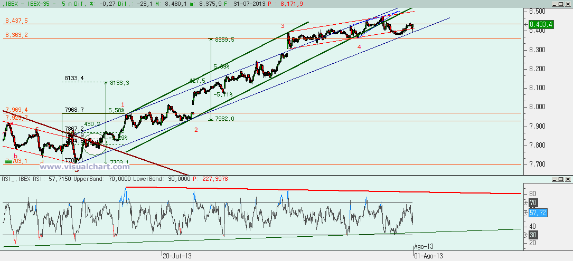Click the Ago-13 month marker
573x261 pixels.
click(x=424, y=247)
